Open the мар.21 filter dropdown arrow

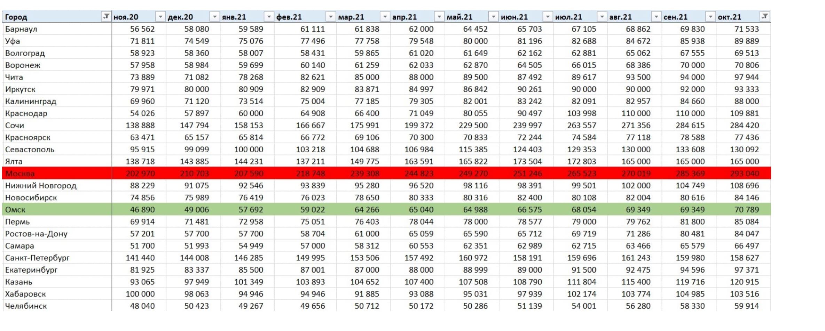[x=385, y=16]
